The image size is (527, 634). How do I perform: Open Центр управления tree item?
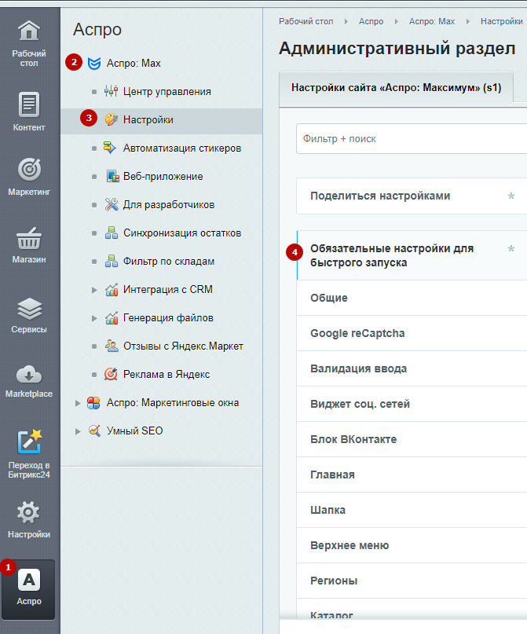[167, 91]
